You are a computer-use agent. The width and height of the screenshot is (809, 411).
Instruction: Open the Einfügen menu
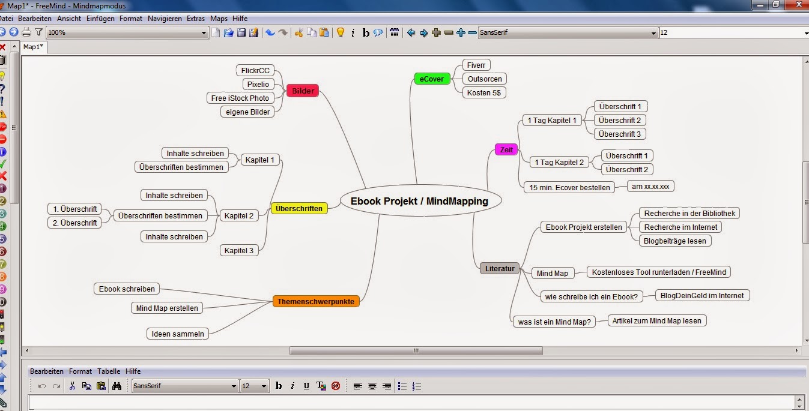(x=100, y=19)
